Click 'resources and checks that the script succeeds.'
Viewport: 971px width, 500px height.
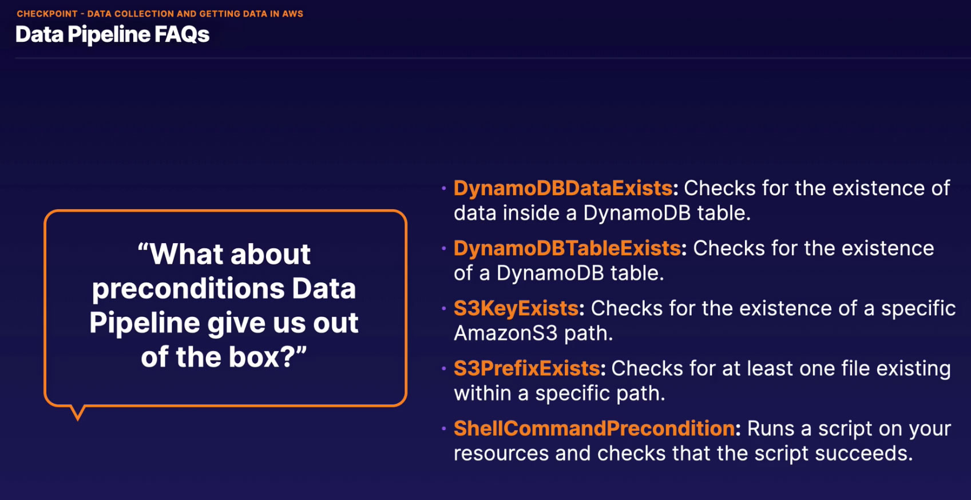coord(683,454)
